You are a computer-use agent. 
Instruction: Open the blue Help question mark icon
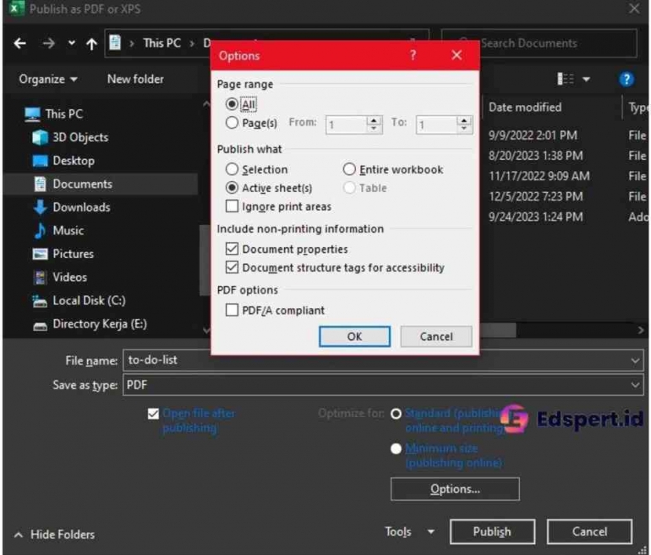626,79
